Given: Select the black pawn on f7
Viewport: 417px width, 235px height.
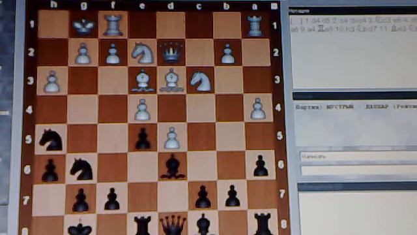Looking at the screenshot, I should coord(112,199).
